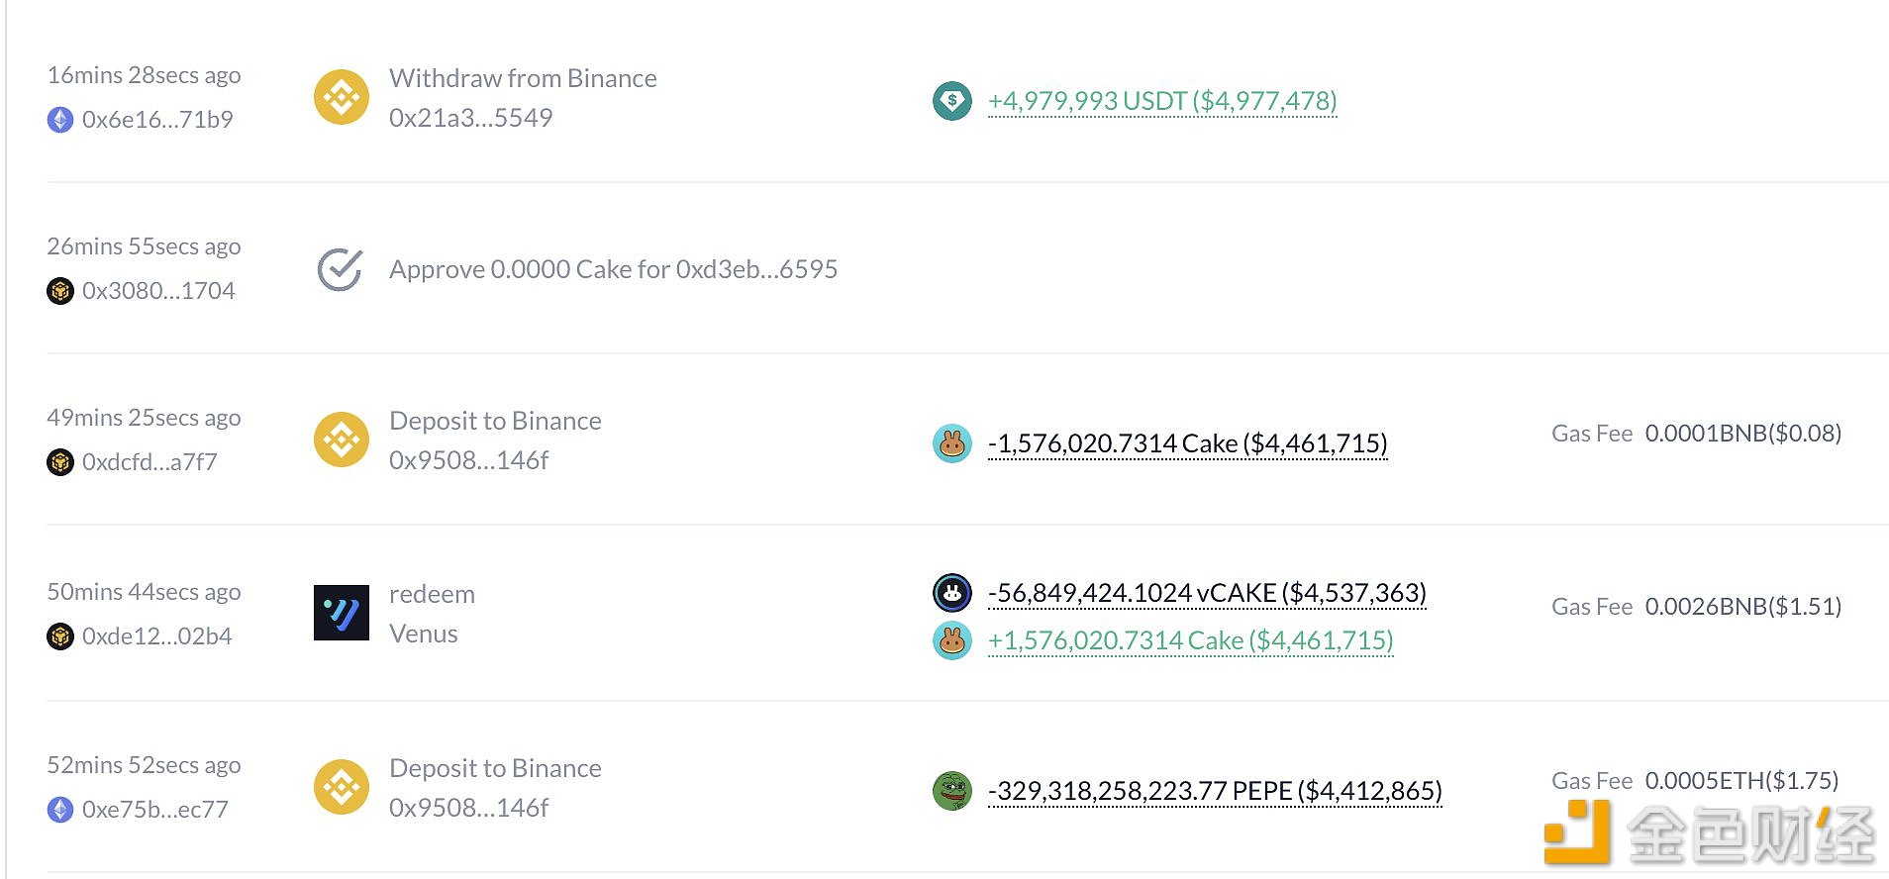Click the vCAKE token icon

[952, 593]
